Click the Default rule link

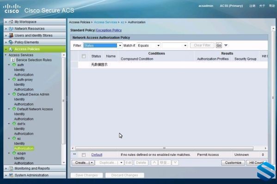(97, 155)
